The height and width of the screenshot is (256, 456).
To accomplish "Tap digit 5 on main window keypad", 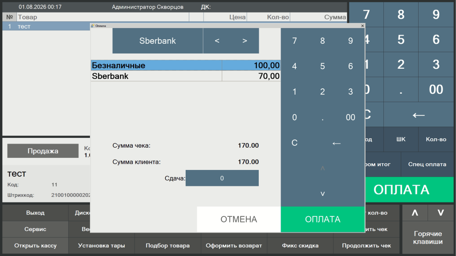I will (x=401, y=39).
